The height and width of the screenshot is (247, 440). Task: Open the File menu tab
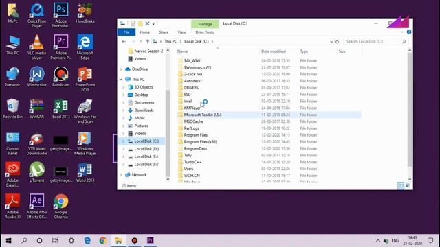(126, 32)
